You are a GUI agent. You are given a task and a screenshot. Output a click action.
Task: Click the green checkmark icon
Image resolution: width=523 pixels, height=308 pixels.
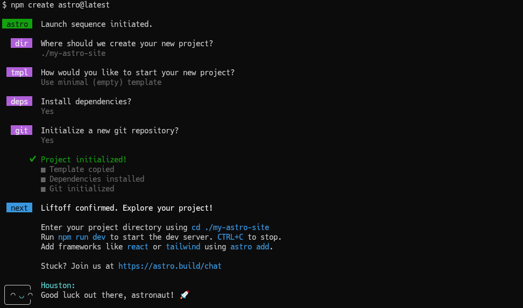[x=32, y=159]
